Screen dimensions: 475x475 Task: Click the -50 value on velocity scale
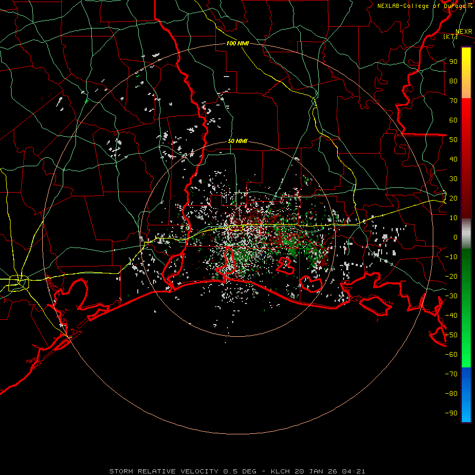[x=451, y=335]
